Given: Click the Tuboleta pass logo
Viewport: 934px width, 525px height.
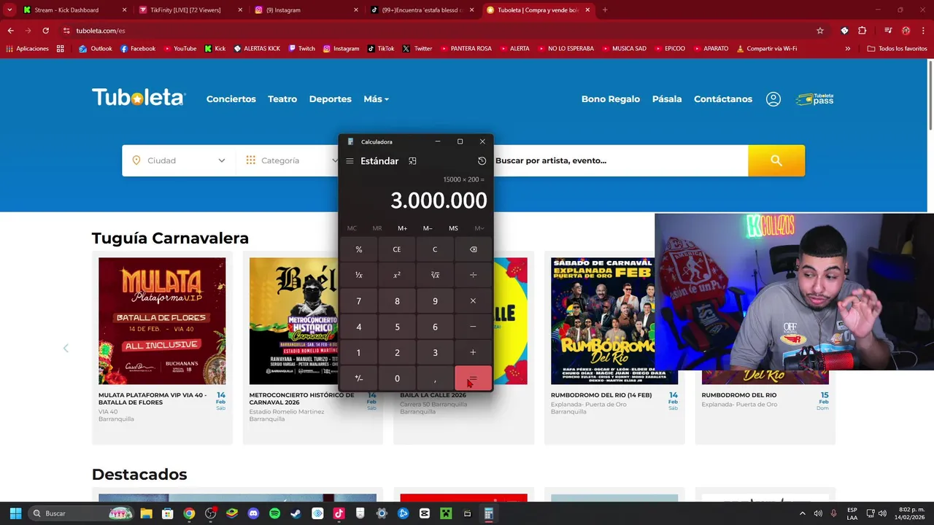Looking at the screenshot, I should click(x=814, y=99).
